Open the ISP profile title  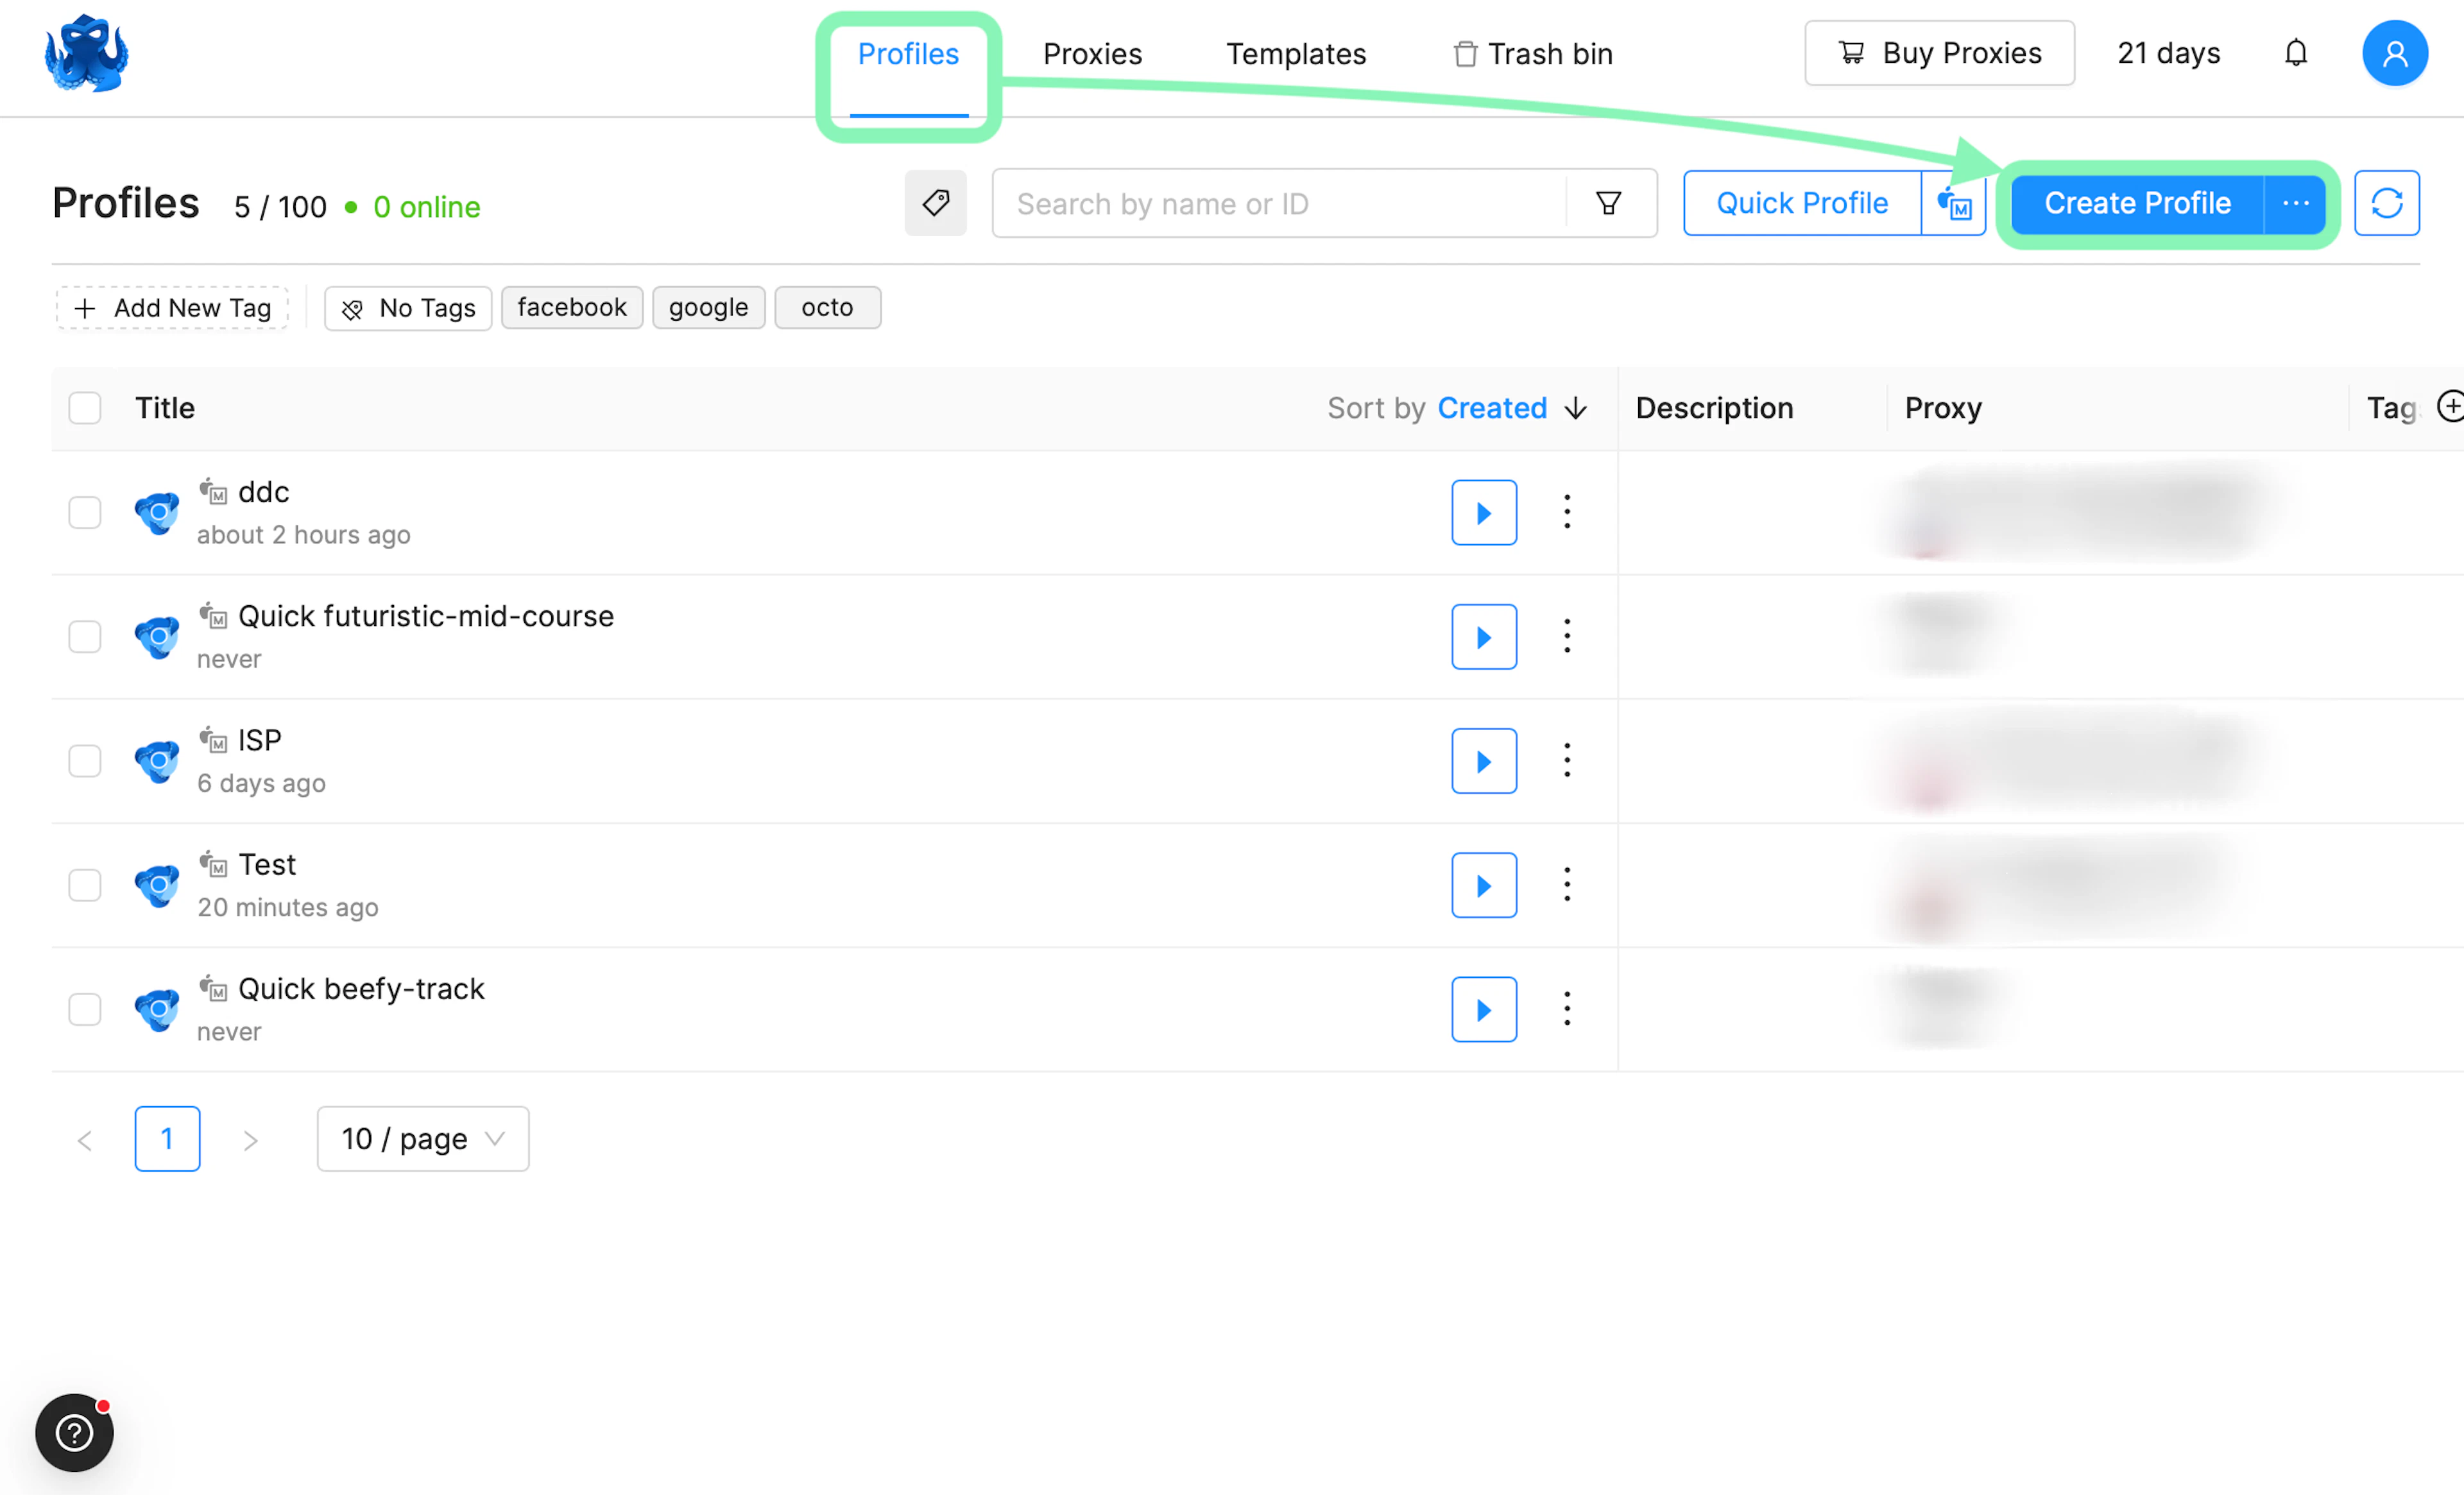[x=260, y=740]
